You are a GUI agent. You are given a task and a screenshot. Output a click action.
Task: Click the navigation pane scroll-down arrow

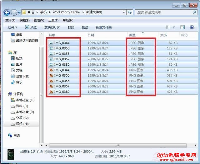point(42,145)
